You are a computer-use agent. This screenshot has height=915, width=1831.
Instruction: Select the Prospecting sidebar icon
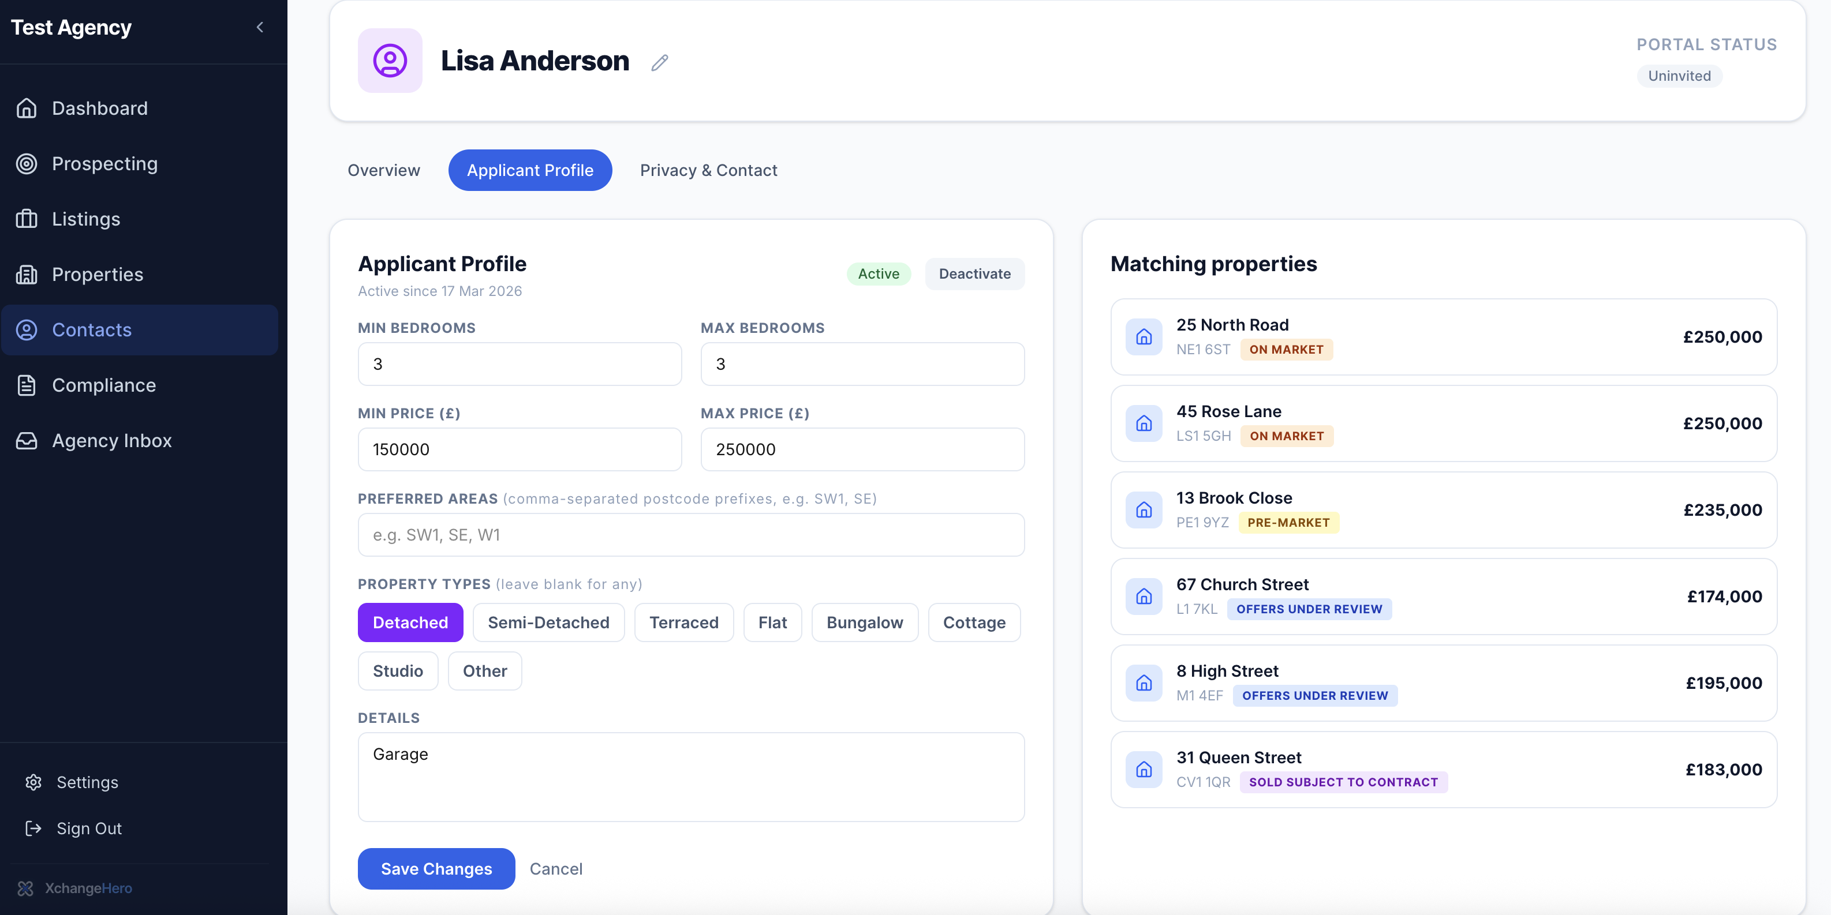27,163
